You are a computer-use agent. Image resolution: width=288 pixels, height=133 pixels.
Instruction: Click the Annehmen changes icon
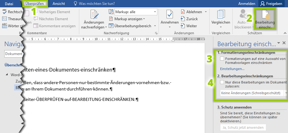[170, 16]
